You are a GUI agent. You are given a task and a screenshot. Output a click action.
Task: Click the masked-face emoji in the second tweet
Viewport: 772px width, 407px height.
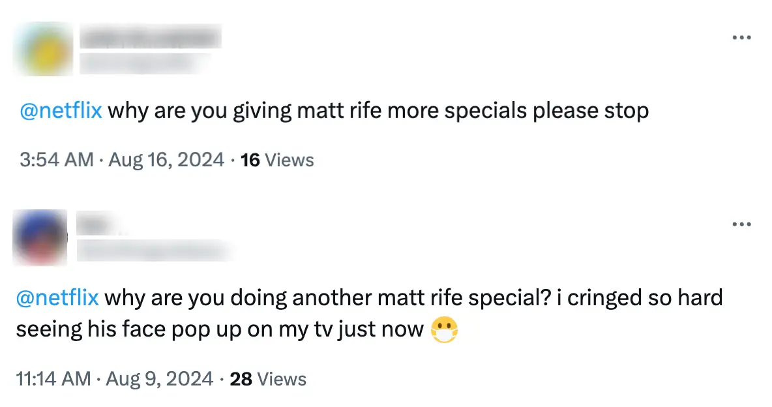click(445, 329)
